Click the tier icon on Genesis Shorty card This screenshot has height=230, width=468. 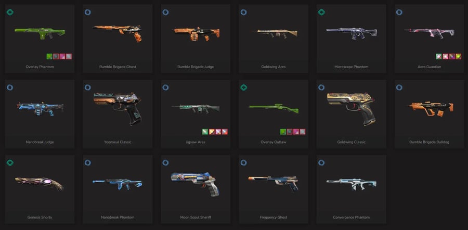pos(10,163)
